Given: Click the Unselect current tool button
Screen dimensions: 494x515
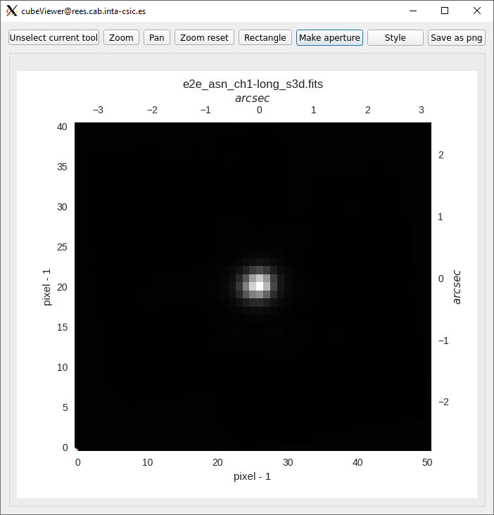Looking at the screenshot, I should click(54, 38).
